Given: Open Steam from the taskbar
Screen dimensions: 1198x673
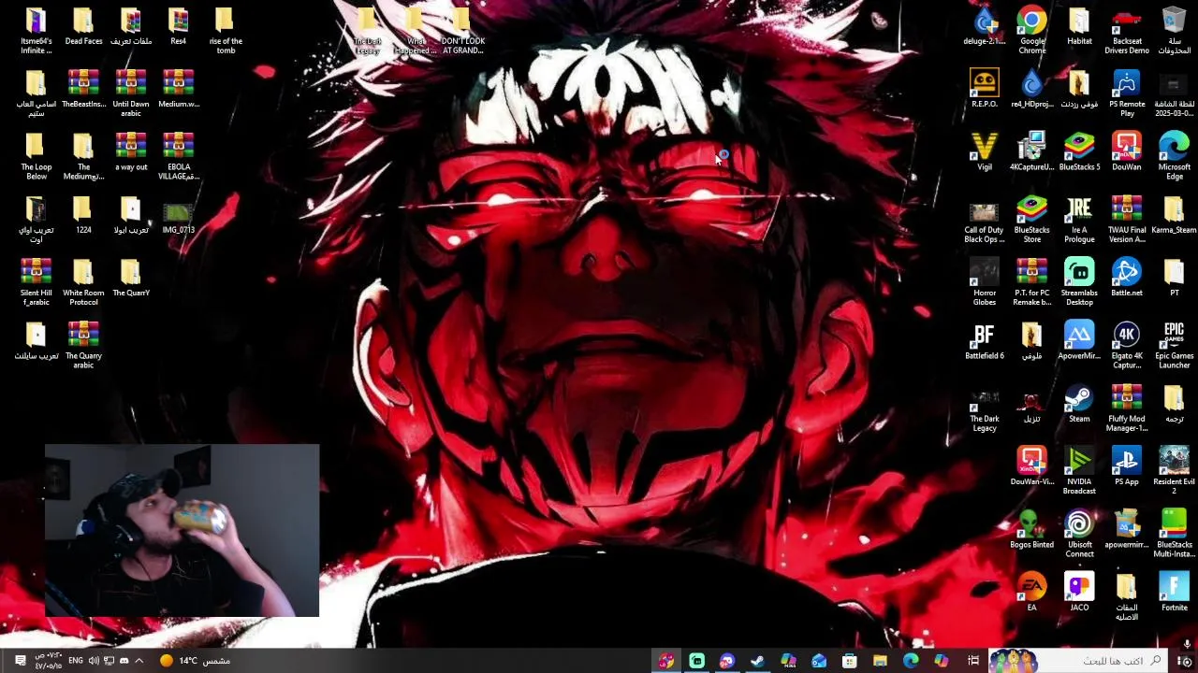Looking at the screenshot, I should [757, 661].
